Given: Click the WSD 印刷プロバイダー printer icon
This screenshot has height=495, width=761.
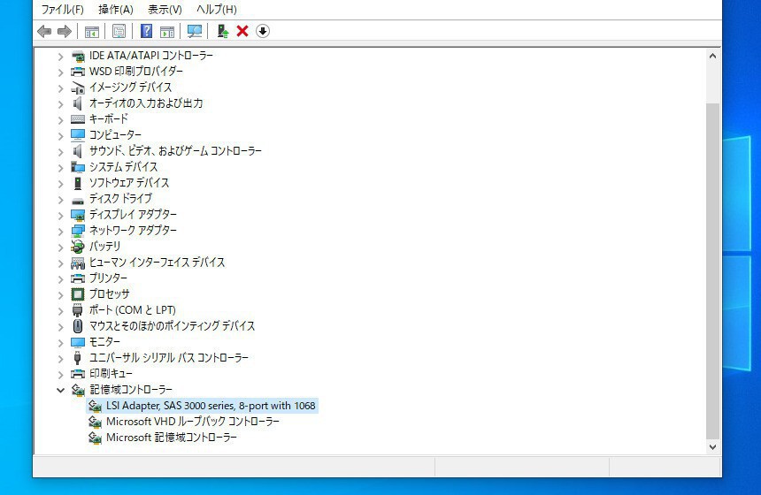Looking at the screenshot, I should [78, 72].
